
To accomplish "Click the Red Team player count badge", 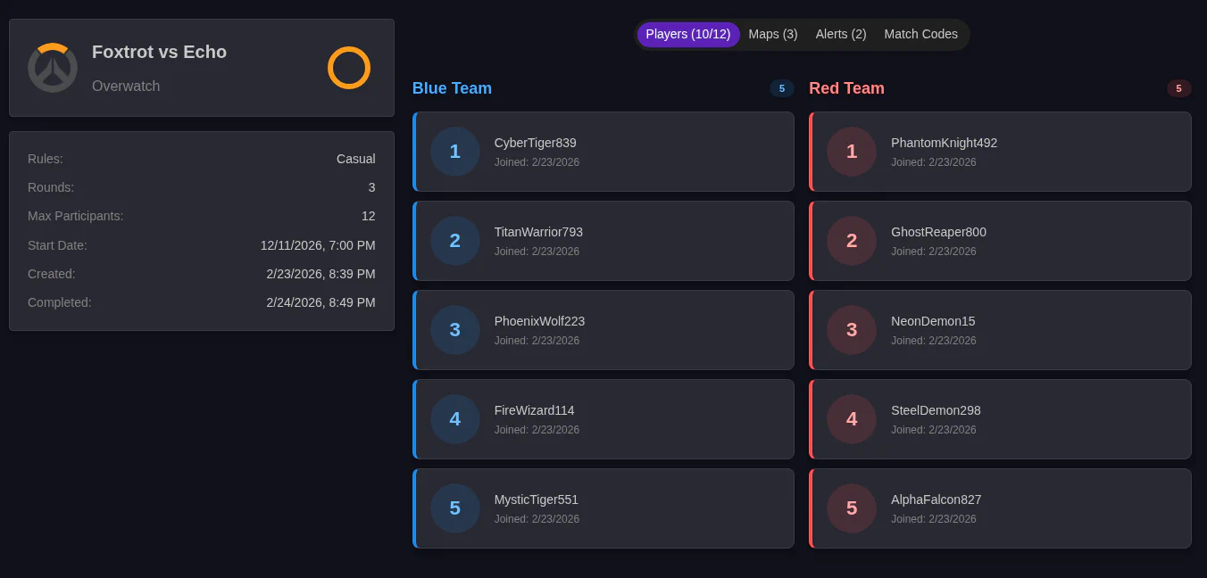I will [x=1178, y=88].
